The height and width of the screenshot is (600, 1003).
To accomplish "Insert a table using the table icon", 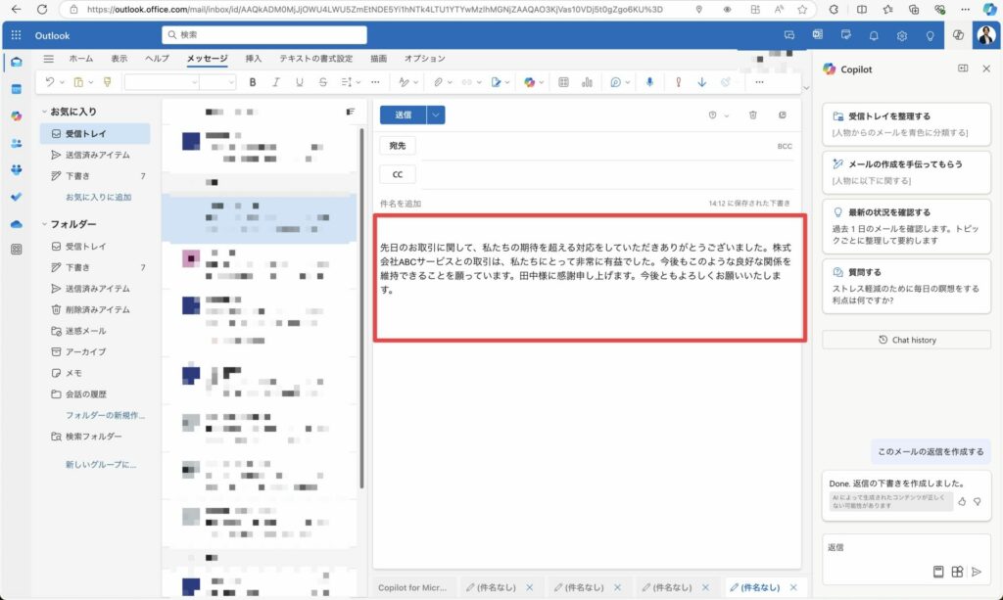I will pyautogui.click(x=563, y=82).
